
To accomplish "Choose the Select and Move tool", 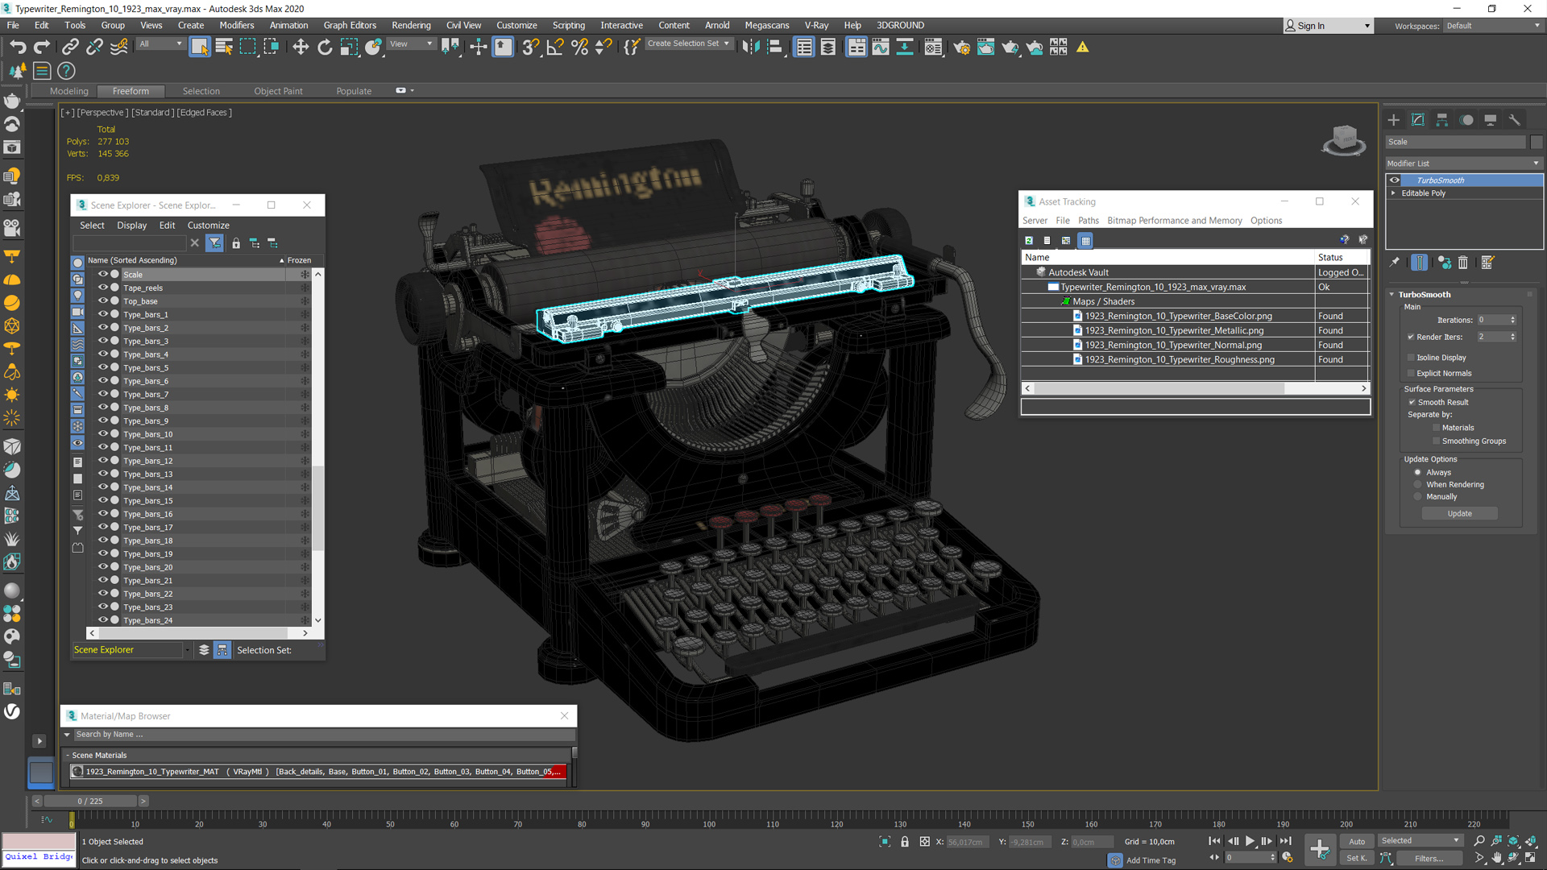I will [x=301, y=48].
